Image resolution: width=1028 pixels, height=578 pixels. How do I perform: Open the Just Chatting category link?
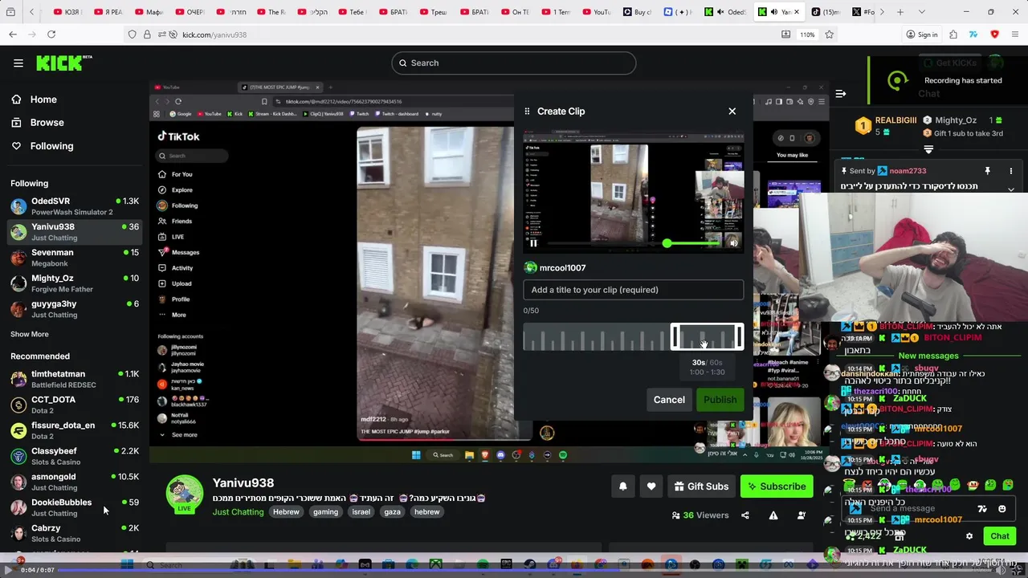click(x=238, y=512)
